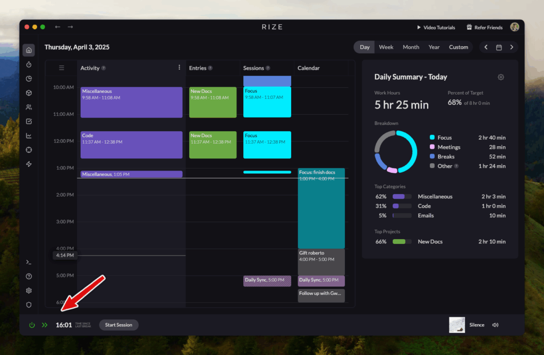Open the Daily Summary settings gear
Image resolution: width=544 pixels, height=355 pixels.
pyautogui.click(x=500, y=77)
